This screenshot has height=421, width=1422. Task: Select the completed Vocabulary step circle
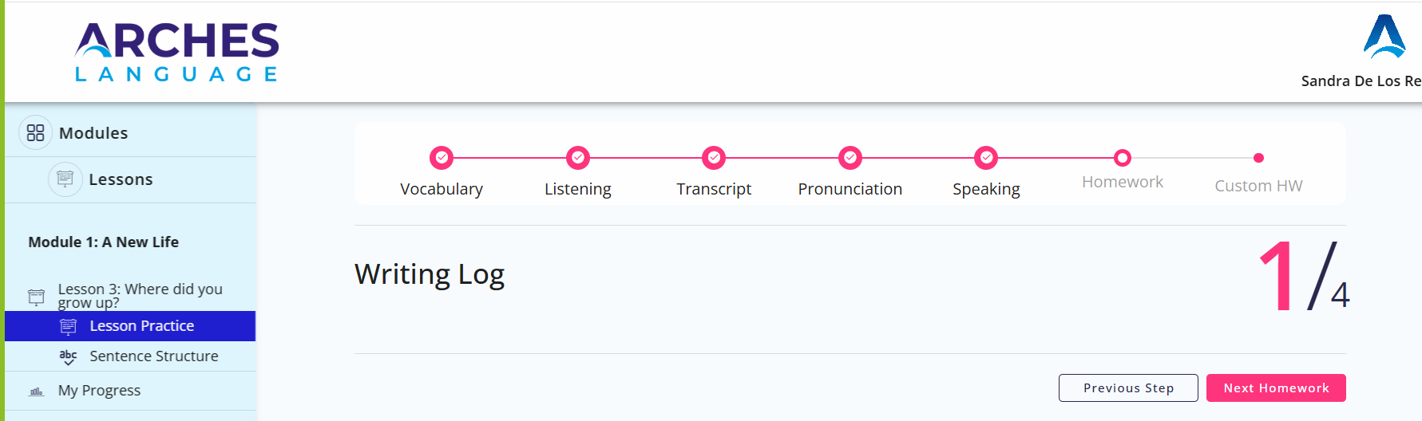442,158
